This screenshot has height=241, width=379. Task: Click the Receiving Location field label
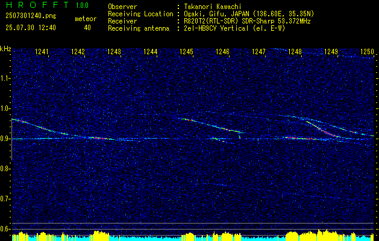(140, 14)
